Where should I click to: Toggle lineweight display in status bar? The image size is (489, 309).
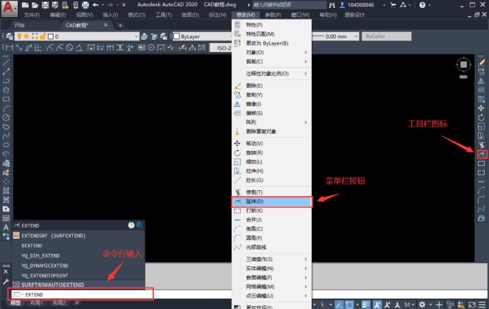point(366,304)
